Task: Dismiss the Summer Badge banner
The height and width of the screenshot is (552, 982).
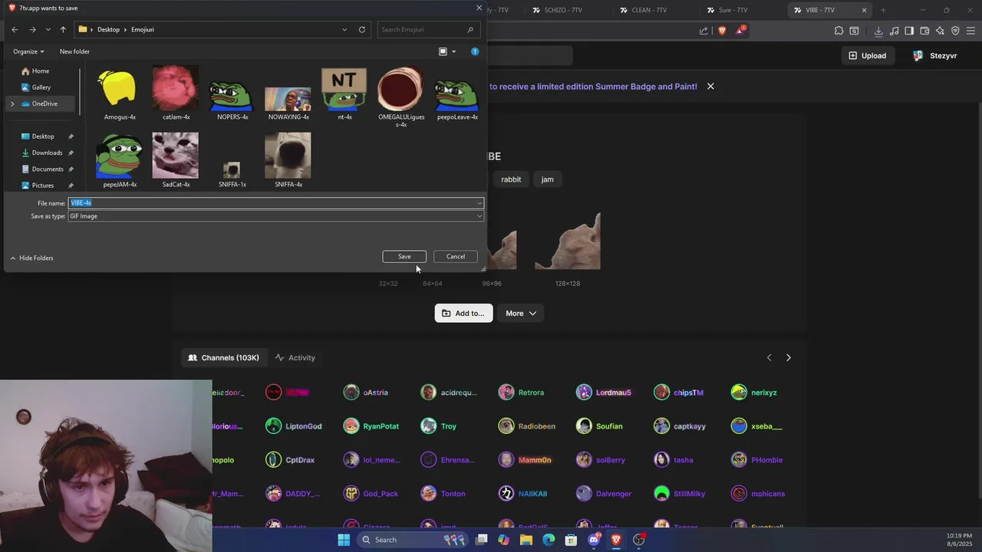Action: [710, 86]
